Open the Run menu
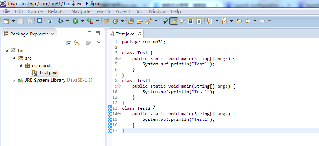This screenshot has height=146, width=319. coord(139,11)
